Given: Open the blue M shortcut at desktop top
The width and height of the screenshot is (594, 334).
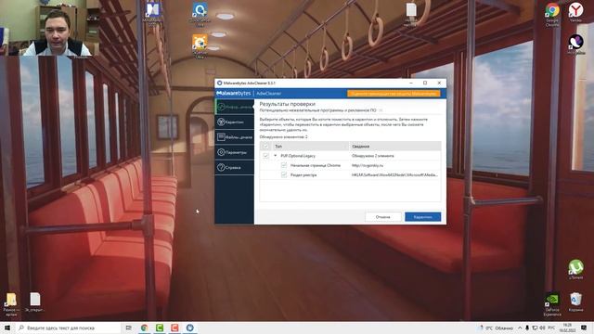Looking at the screenshot, I should tap(152, 14).
